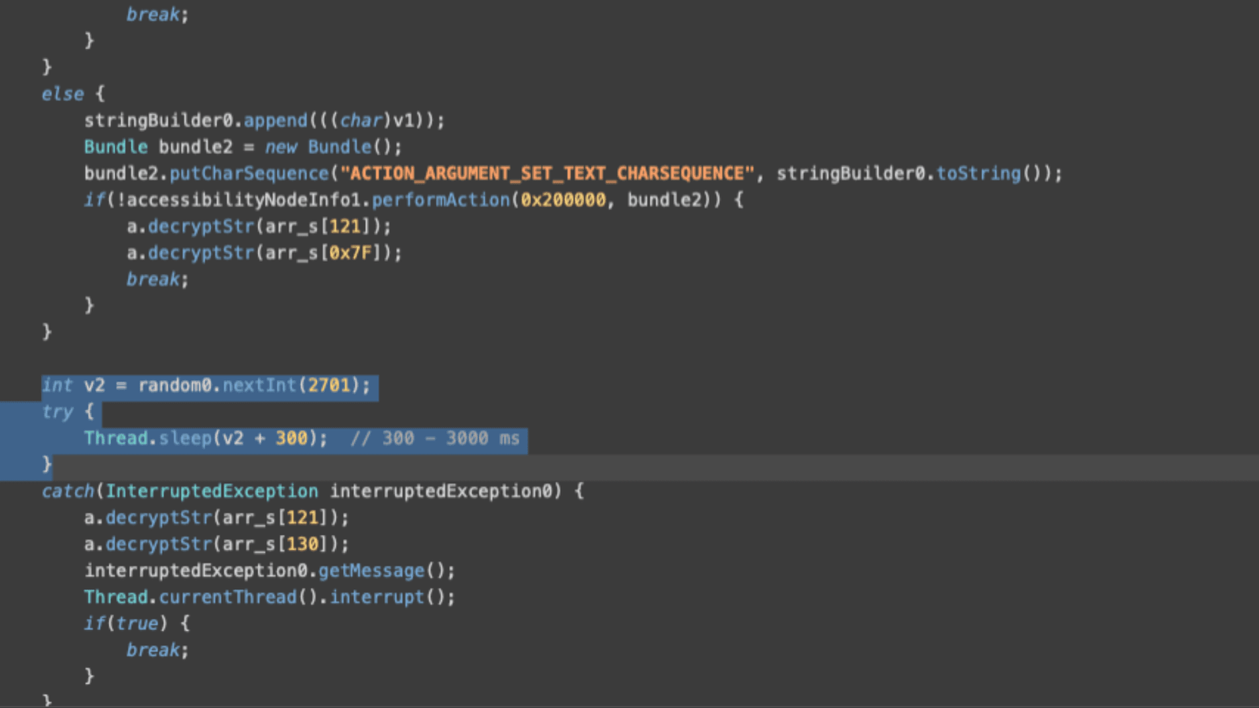Click the currentThread method call
The height and width of the screenshot is (708, 1259).
pos(228,597)
